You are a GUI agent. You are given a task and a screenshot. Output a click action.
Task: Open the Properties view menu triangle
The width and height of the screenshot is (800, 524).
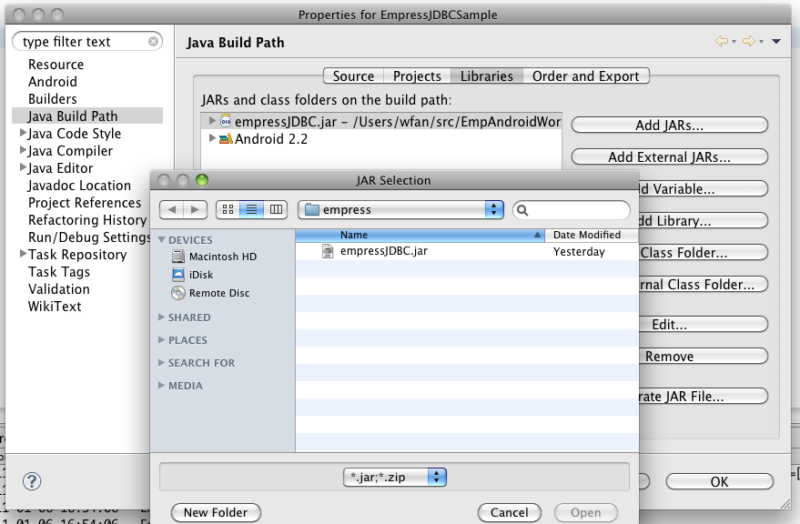pos(776,41)
